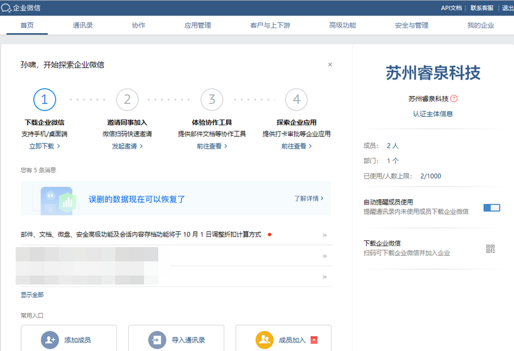
Task: Click the 您有 5 条消息 label
Action: pyautogui.click(x=39, y=170)
